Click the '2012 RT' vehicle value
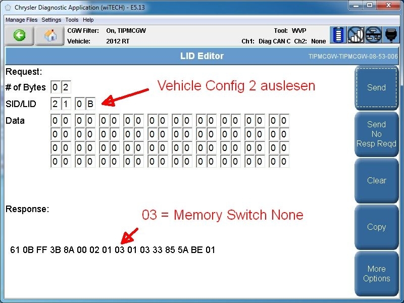The height and width of the screenshot is (303, 404). pyautogui.click(x=118, y=41)
